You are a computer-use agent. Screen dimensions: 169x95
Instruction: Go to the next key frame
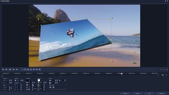click(x=40, y=70)
